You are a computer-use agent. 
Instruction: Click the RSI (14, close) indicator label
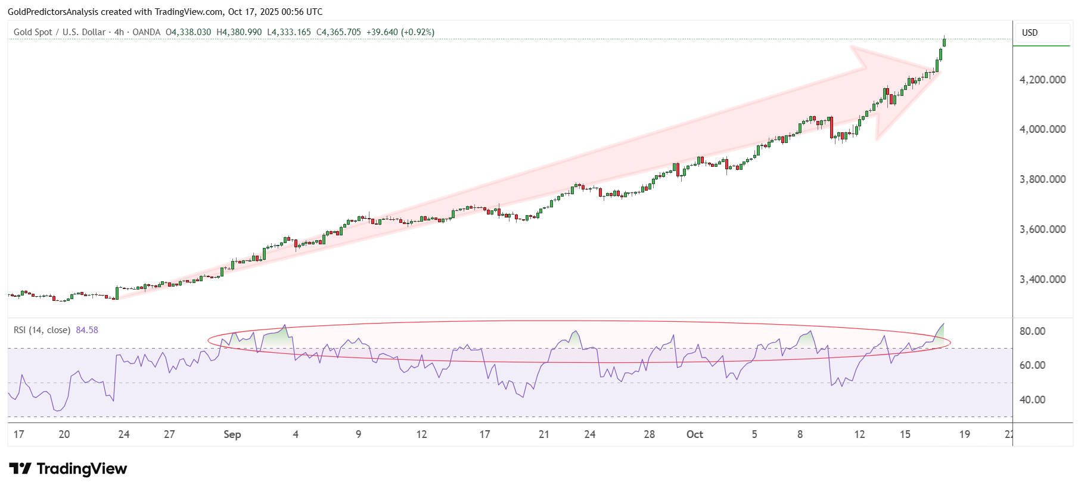click(x=42, y=330)
